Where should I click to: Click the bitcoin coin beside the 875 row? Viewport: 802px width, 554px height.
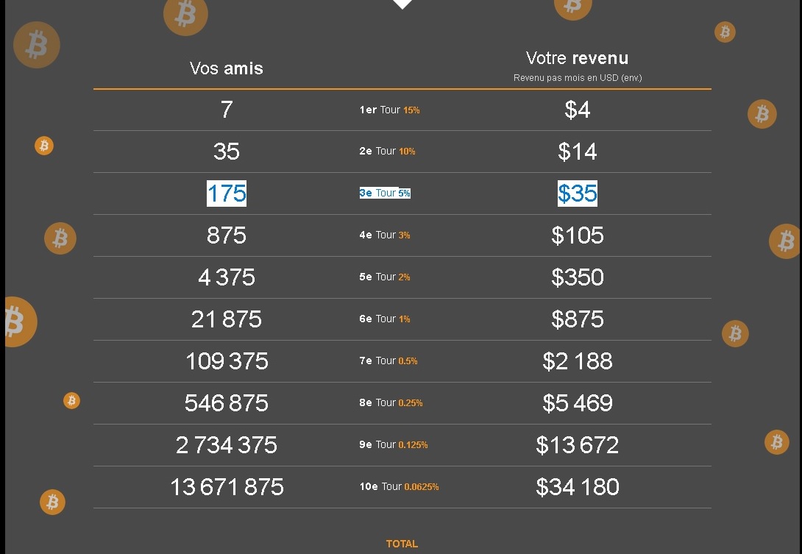pos(60,238)
